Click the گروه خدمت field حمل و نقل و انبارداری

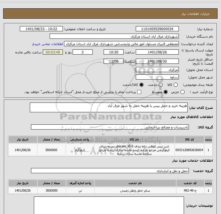[110, 171]
